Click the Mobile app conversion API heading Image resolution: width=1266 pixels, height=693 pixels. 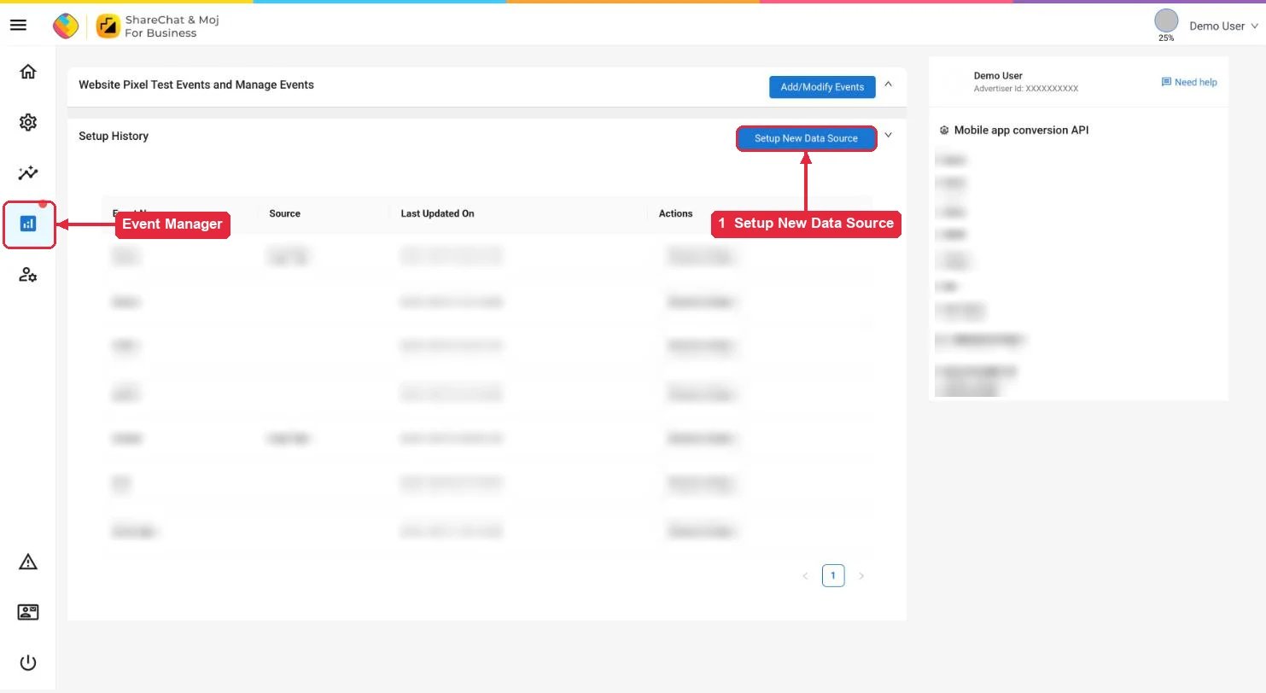(1021, 131)
